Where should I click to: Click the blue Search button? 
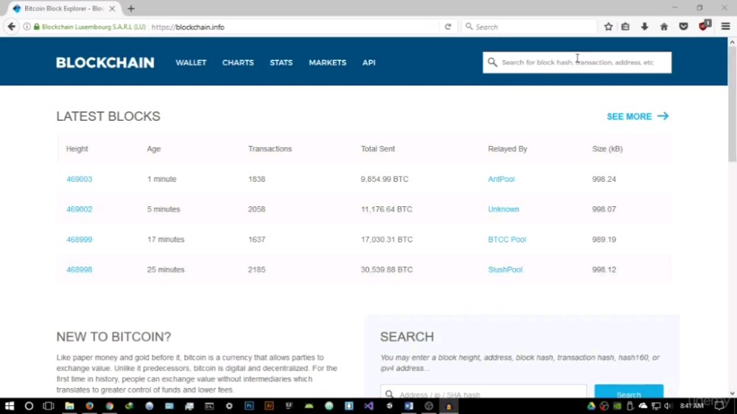point(629,391)
